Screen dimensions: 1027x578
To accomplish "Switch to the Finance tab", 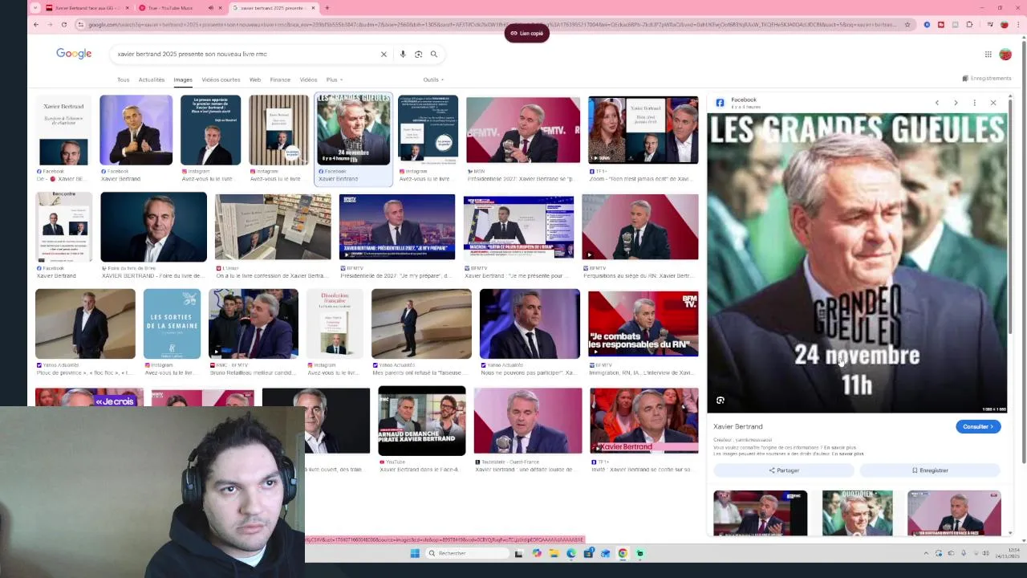I will coord(280,79).
